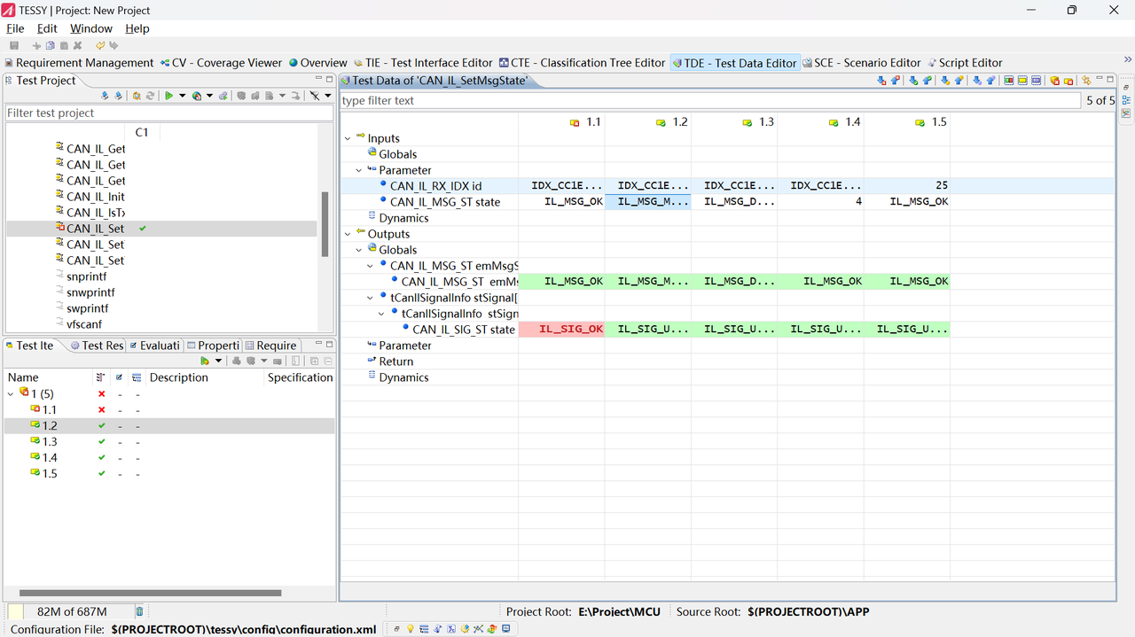1135x637 pixels.
Task: Click the Save icon in main toolbar
Action: 14,45
